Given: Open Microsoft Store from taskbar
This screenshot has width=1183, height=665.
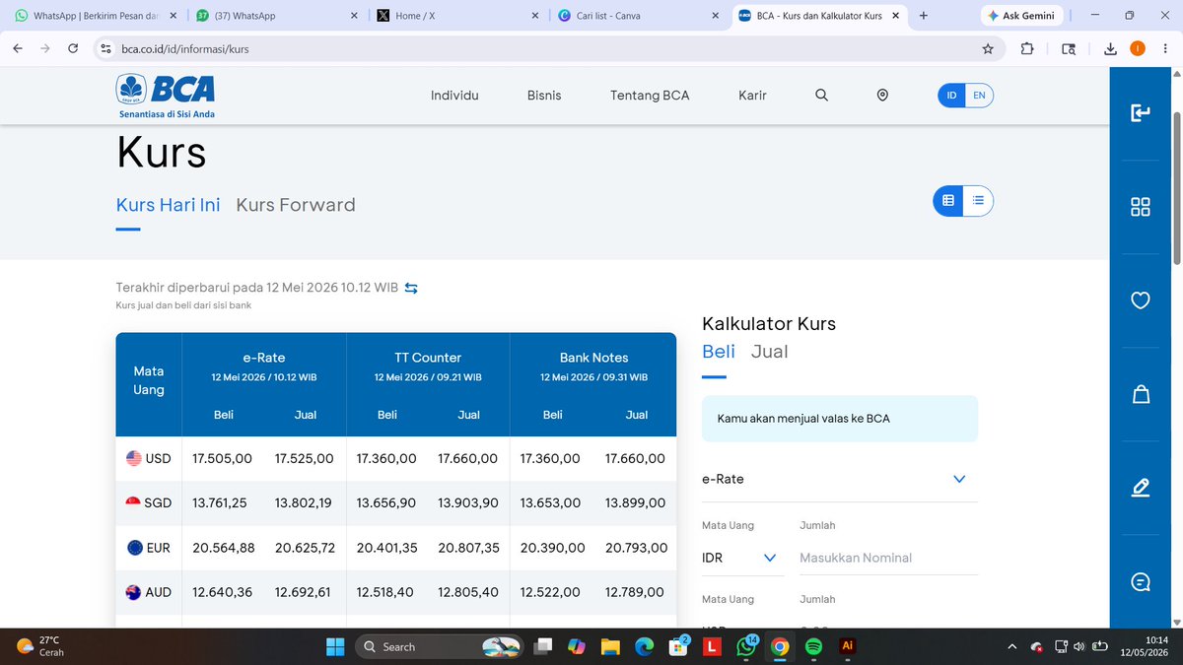Looking at the screenshot, I should tap(678, 646).
